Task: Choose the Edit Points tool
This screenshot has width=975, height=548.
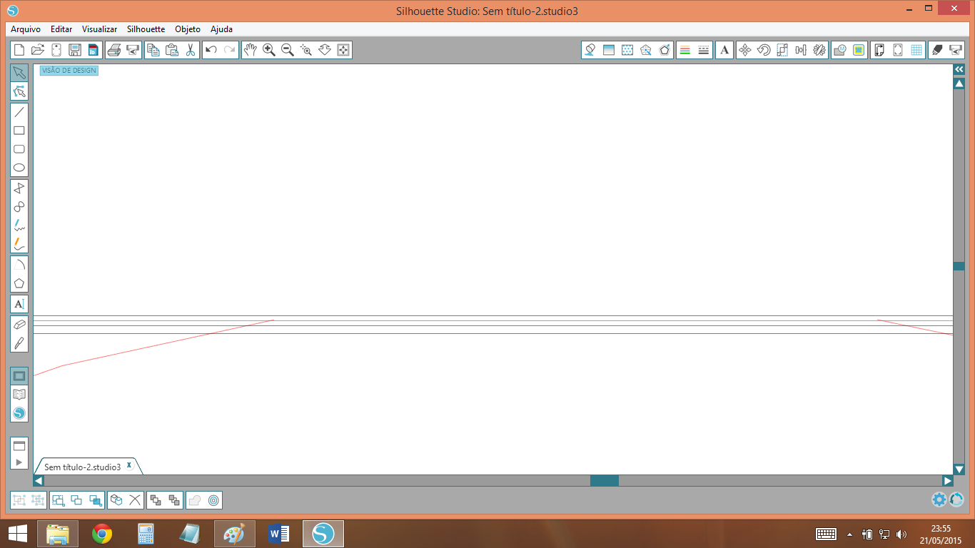Action: 19,91
